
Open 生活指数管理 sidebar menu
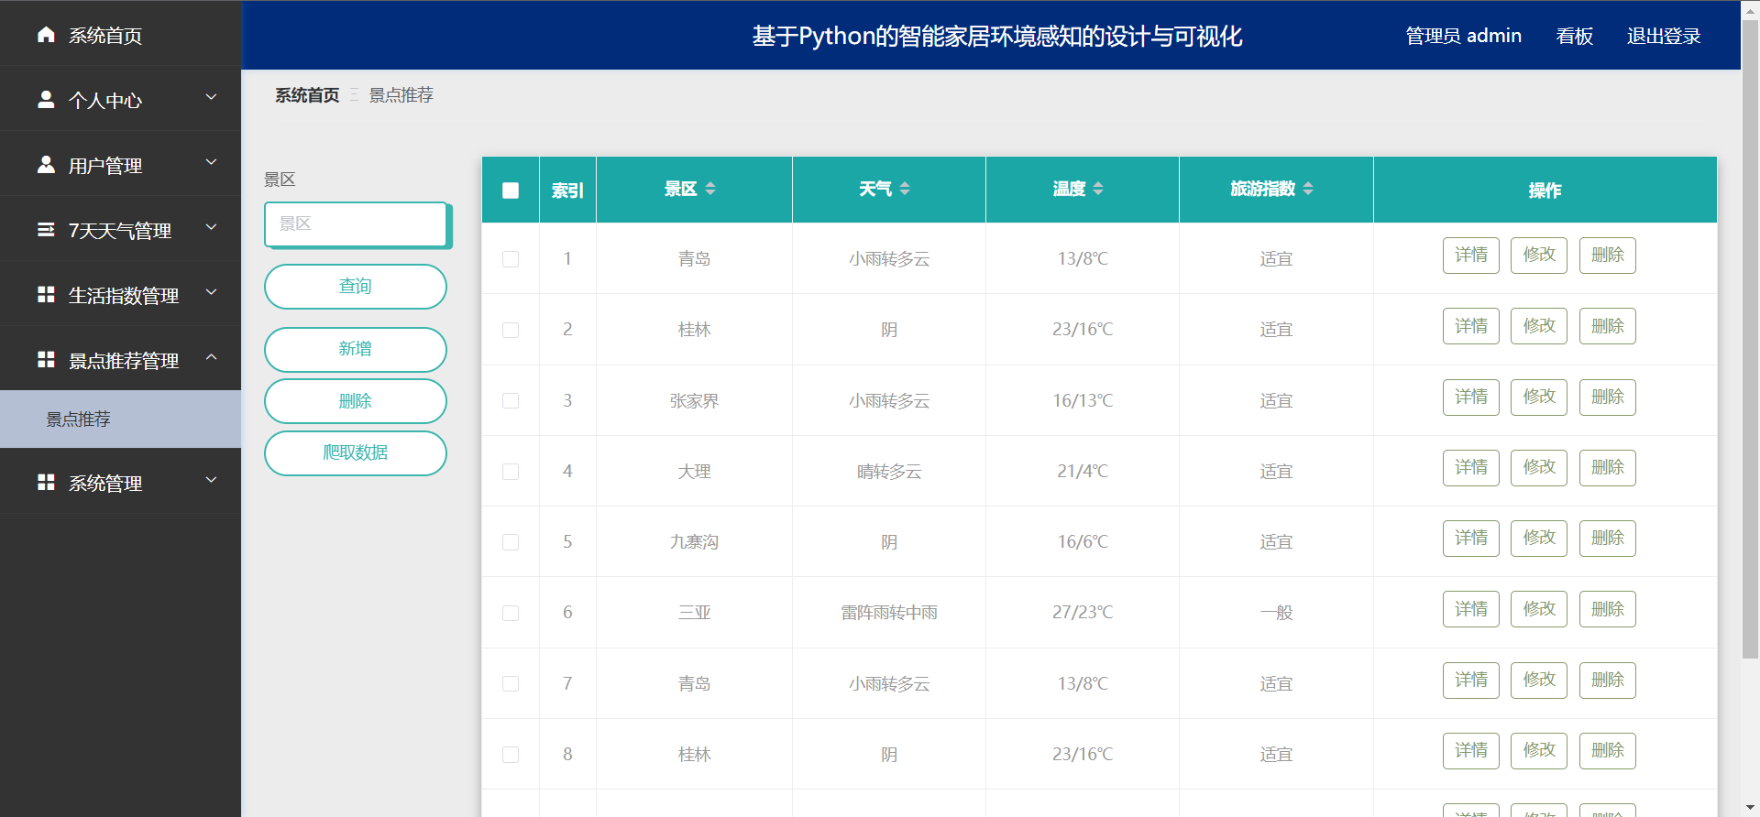coord(120,295)
